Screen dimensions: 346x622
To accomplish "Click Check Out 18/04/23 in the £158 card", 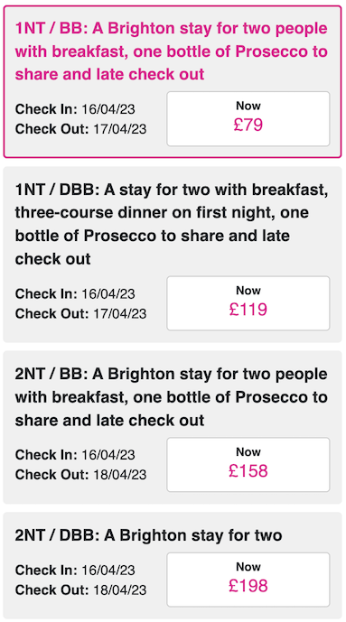I will coord(80,475).
